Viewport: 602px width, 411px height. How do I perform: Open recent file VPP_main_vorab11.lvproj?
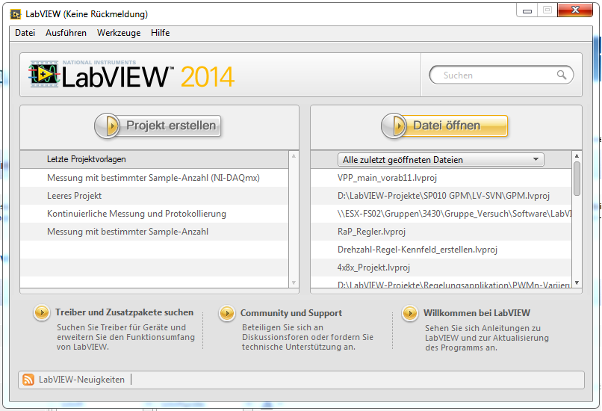pos(441,178)
